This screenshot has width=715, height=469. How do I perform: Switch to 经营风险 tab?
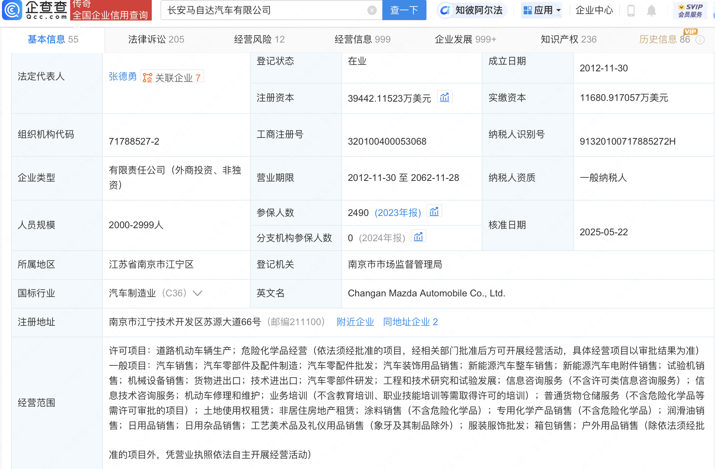click(259, 39)
